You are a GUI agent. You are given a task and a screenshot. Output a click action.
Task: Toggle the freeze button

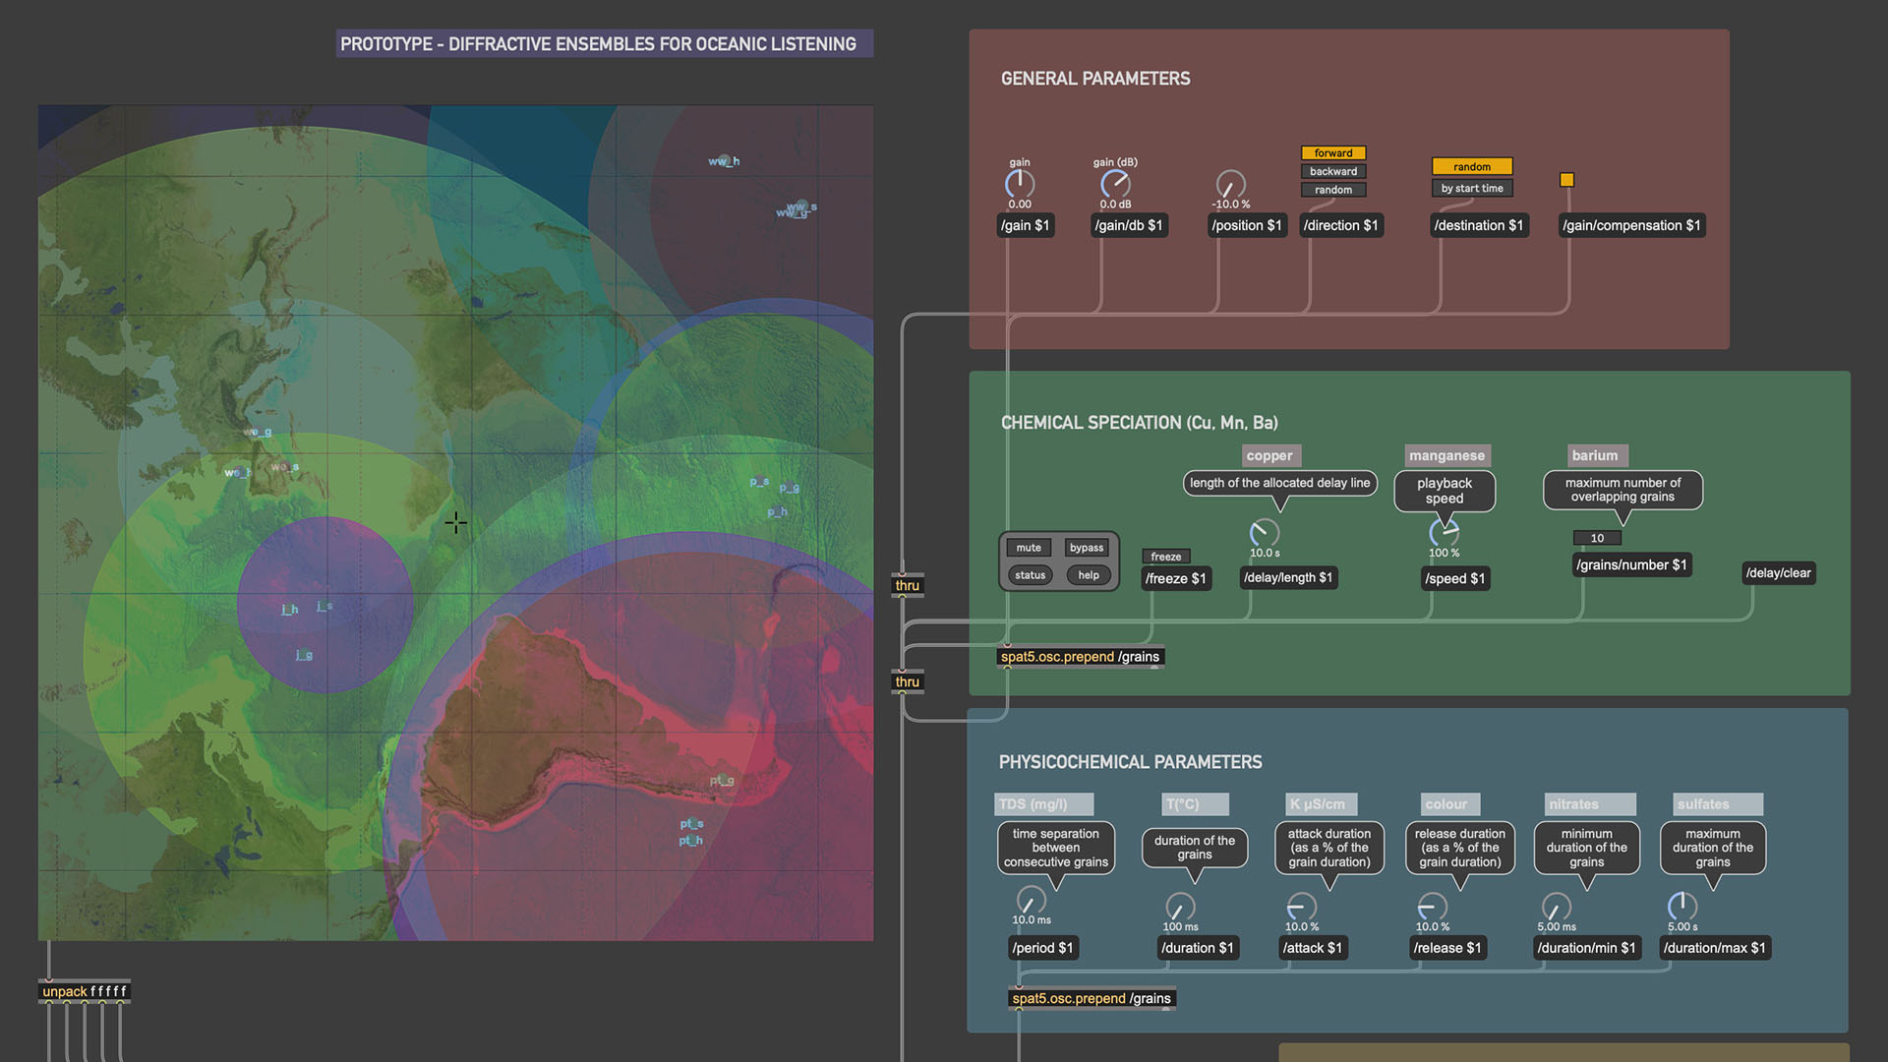(1166, 557)
